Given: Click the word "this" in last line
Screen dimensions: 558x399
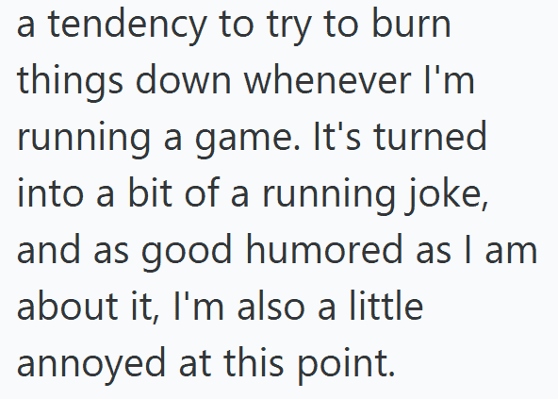Looking at the screenshot, I should click(x=254, y=362).
